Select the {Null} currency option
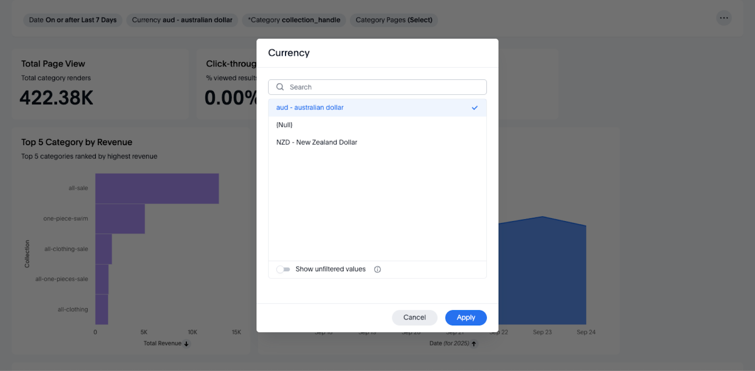 pyautogui.click(x=285, y=125)
